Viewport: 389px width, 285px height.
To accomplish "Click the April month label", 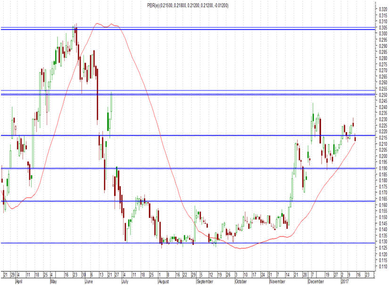I will point(19,282).
